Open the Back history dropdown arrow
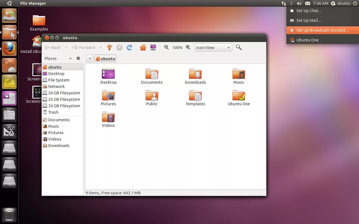Image resolution: width=359 pixels, height=224 pixels. (66, 48)
